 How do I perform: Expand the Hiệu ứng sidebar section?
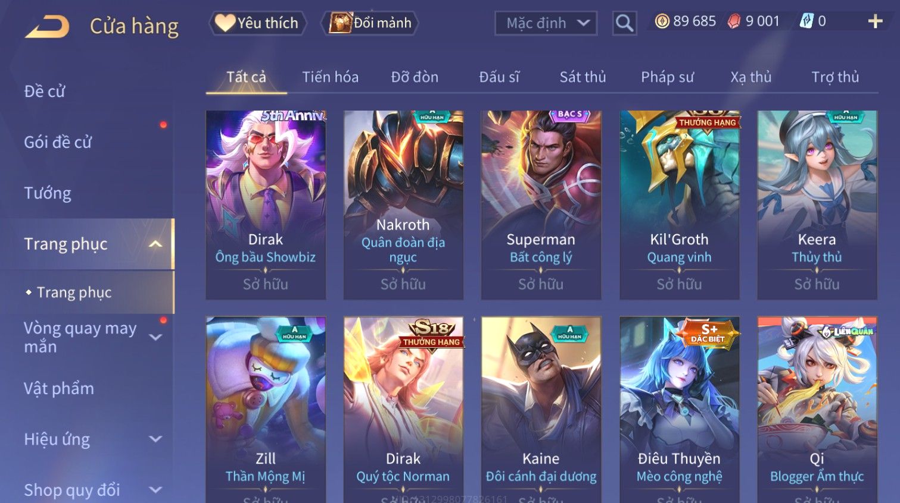coord(155,439)
